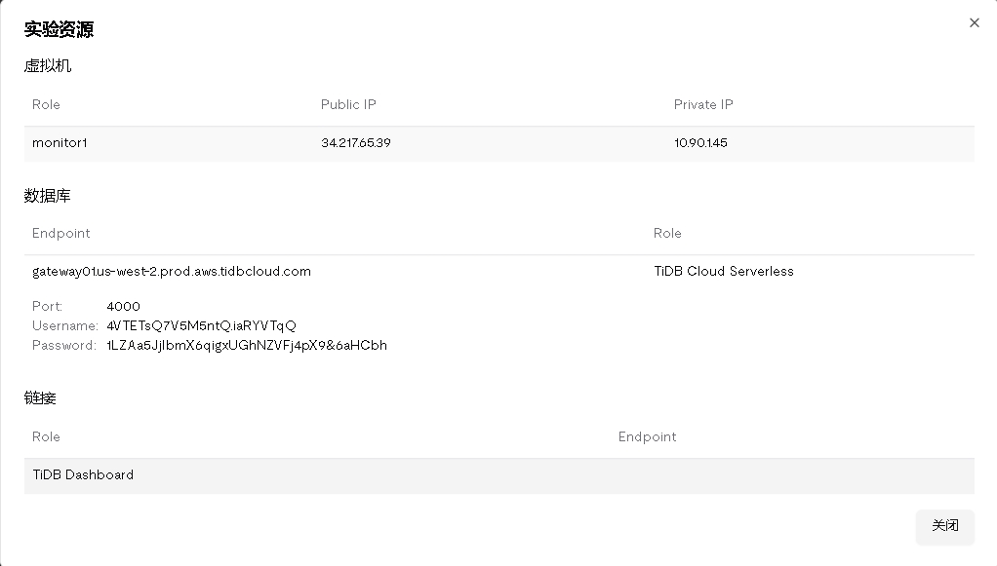Click the TiDB Dashboard row

click(x=83, y=475)
